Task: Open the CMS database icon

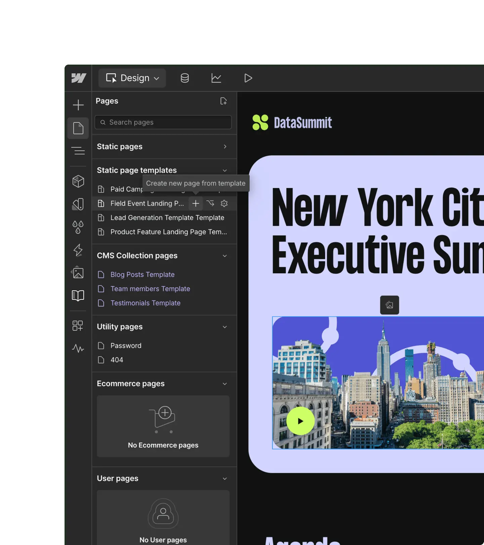Action: tap(185, 78)
